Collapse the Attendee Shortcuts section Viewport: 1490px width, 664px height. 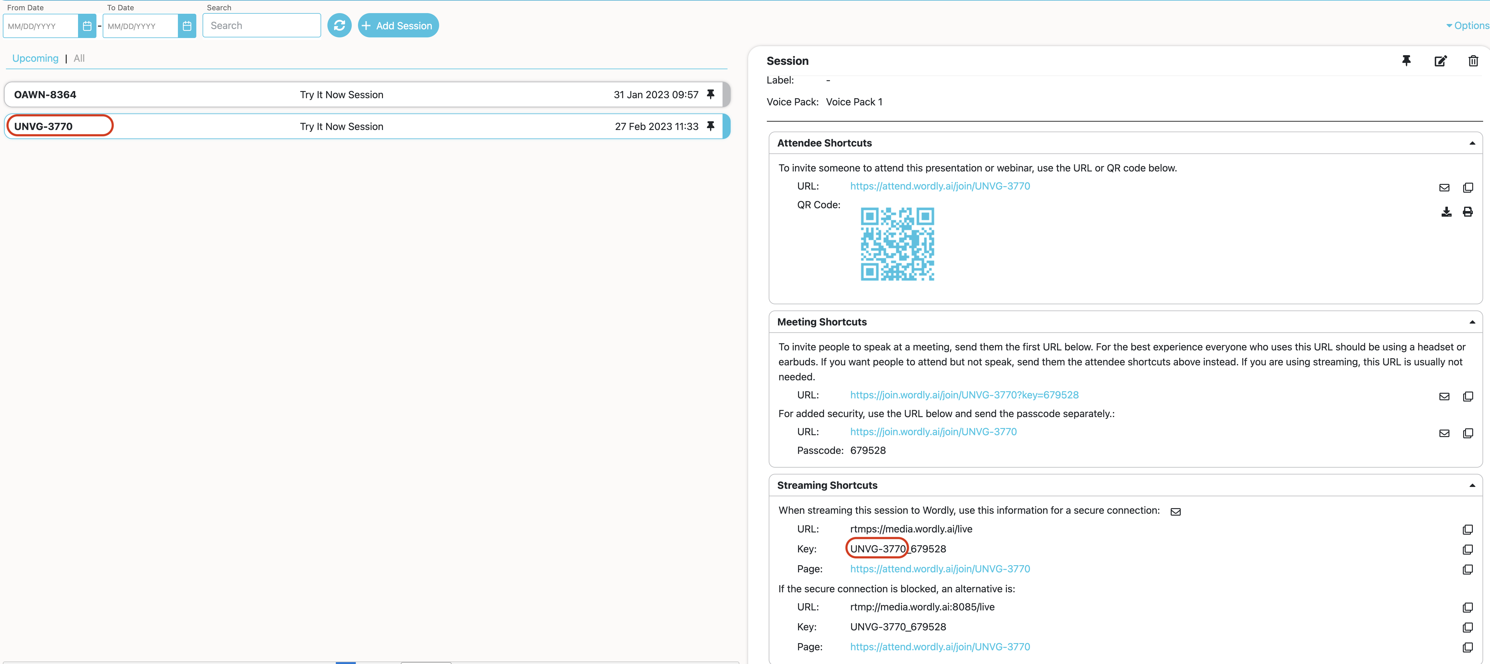pos(1472,143)
